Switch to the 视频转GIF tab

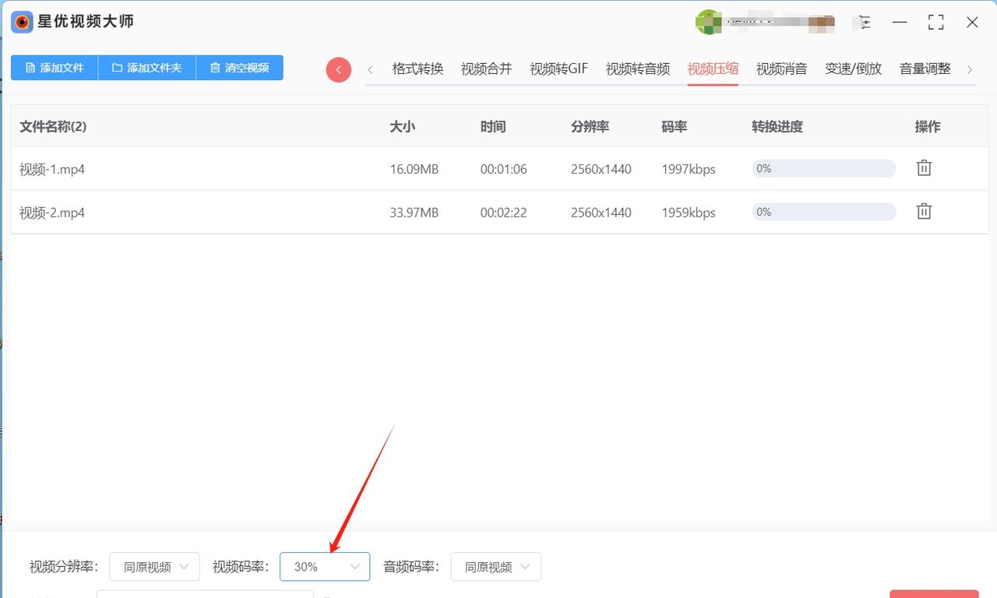pos(558,69)
